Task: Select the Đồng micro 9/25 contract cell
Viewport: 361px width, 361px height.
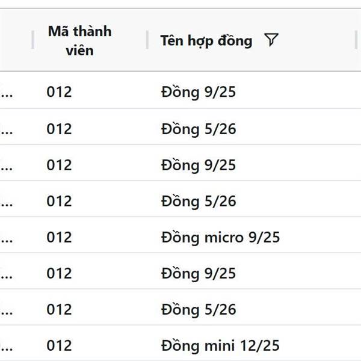Action: (x=220, y=237)
